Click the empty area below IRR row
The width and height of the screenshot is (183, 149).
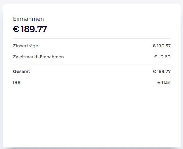[x=92, y=115]
